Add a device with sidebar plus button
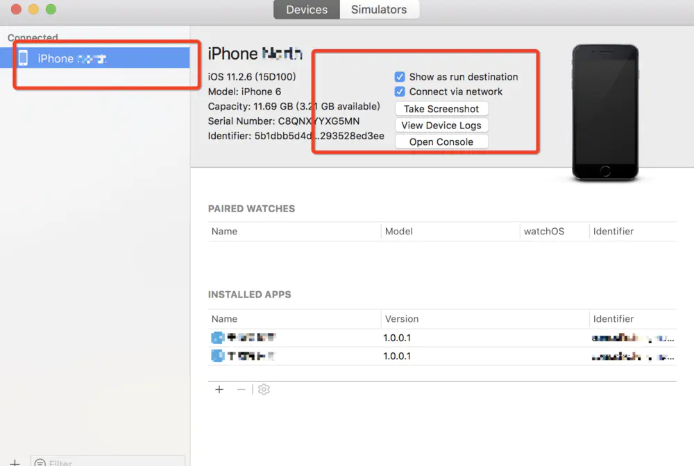 click(15, 463)
